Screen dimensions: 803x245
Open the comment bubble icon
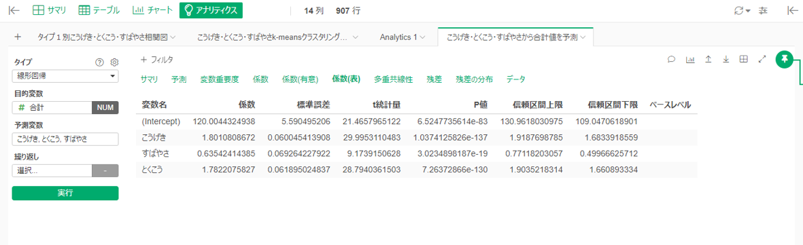[671, 59]
